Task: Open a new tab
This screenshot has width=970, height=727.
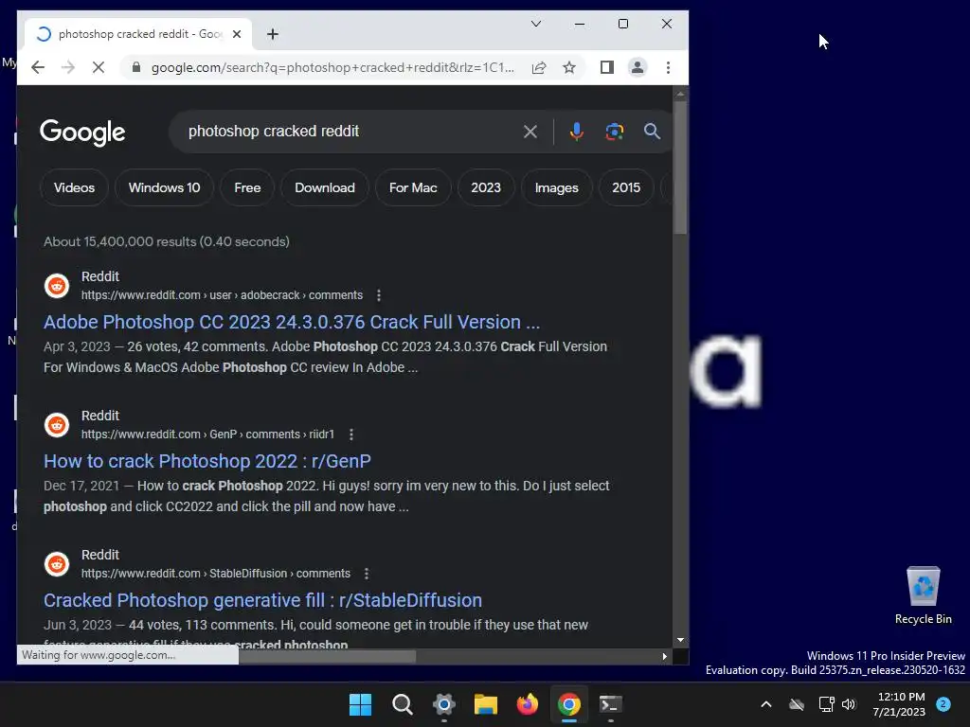Action: point(272,34)
